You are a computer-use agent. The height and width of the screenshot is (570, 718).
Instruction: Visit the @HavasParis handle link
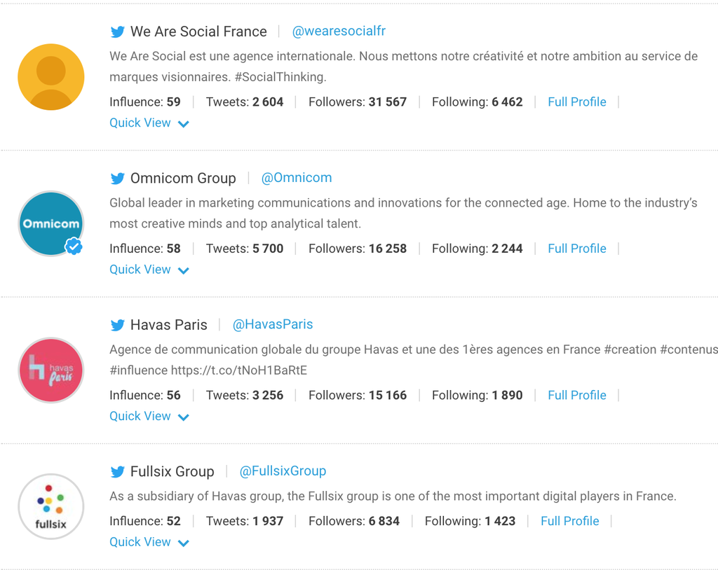pos(273,325)
